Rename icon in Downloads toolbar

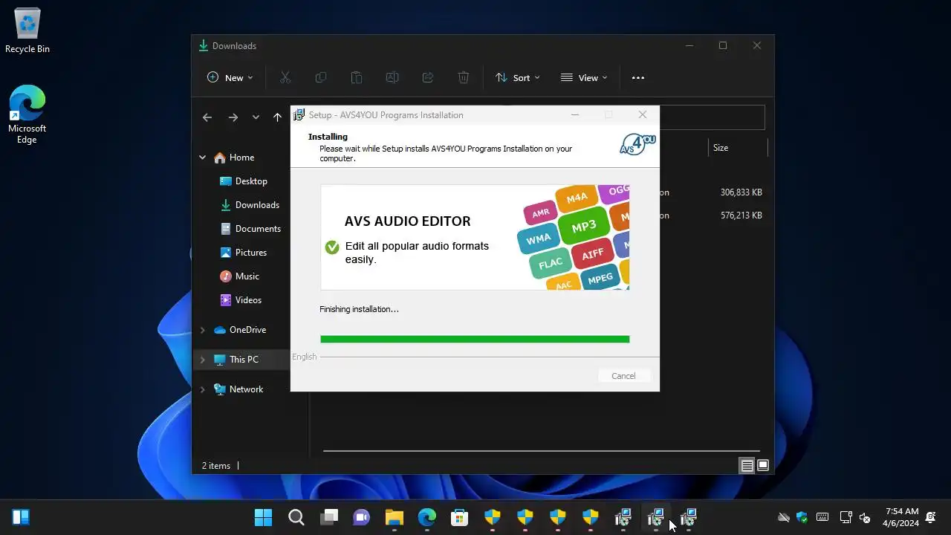[392, 77]
